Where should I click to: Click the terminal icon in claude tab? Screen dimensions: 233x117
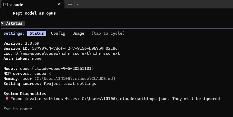tap(6, 4)
